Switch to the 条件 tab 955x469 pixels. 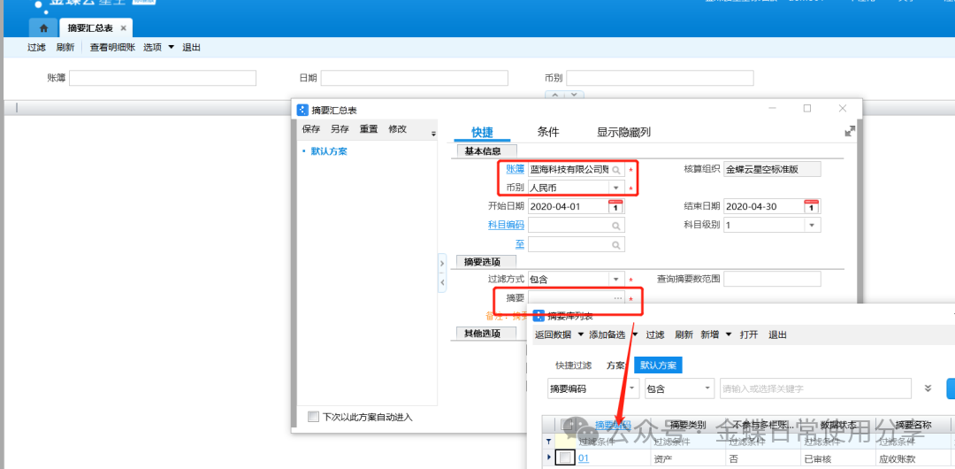548,132
